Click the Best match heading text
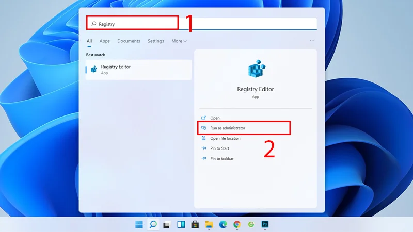413x232 pixels. point(96,55)
